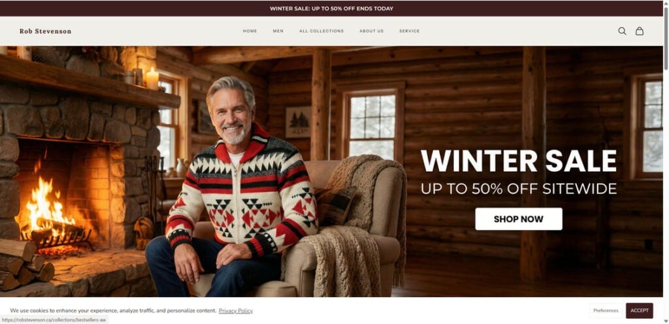Click the cookie notice message text
Viewport: 669px width, 324px height.
click(x=113, y=311)
